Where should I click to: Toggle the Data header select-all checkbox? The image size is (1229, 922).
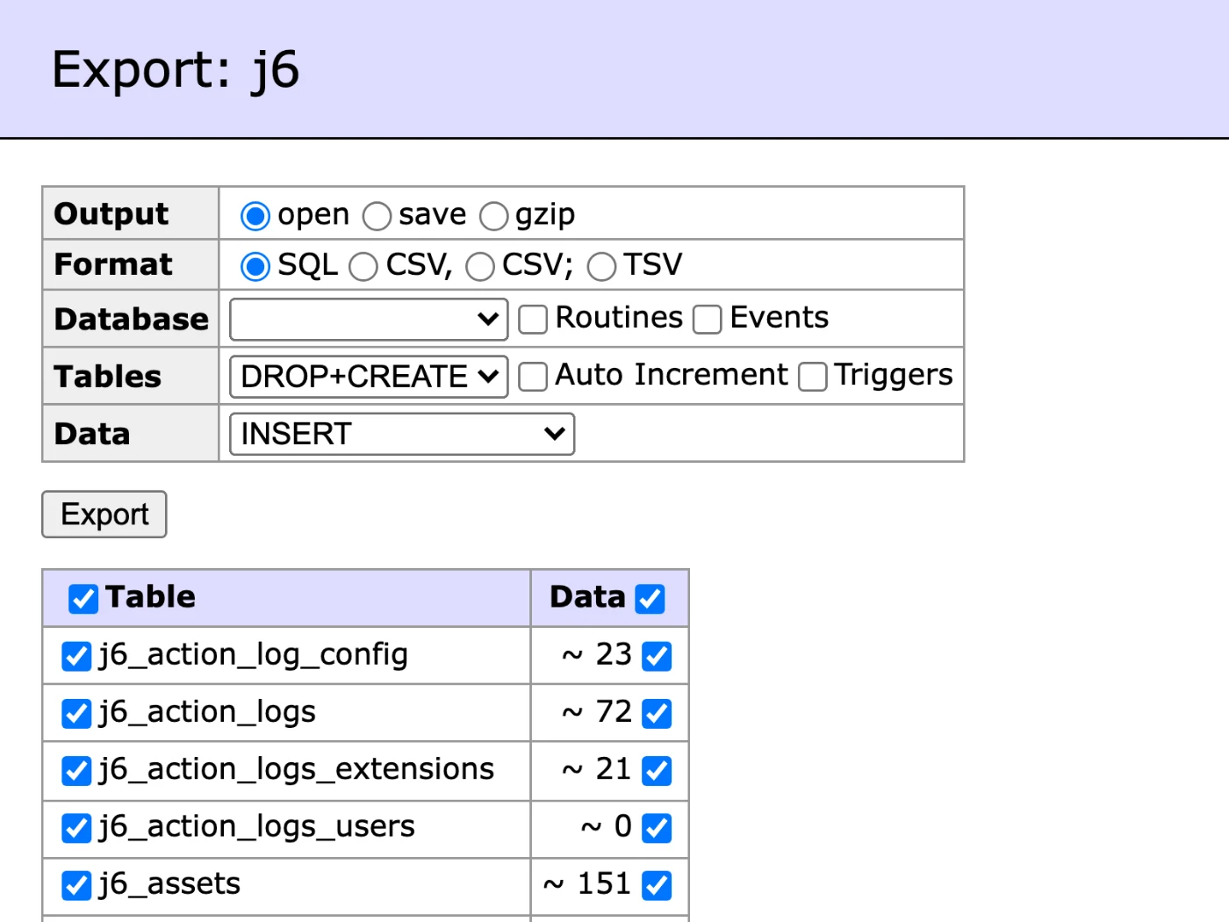pyautogui.click(x=650, y=599)
